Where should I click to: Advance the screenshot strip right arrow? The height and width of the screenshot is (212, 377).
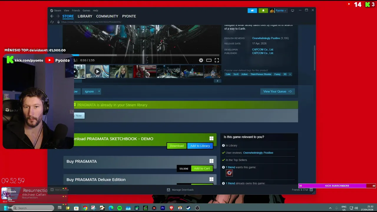click(217, 81)
